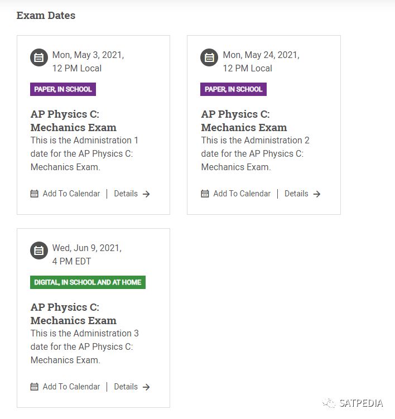Viewport: 395px width, 419px height.
Task: Click Details arrow in Administration 2 card
Action: pos(316,194)
